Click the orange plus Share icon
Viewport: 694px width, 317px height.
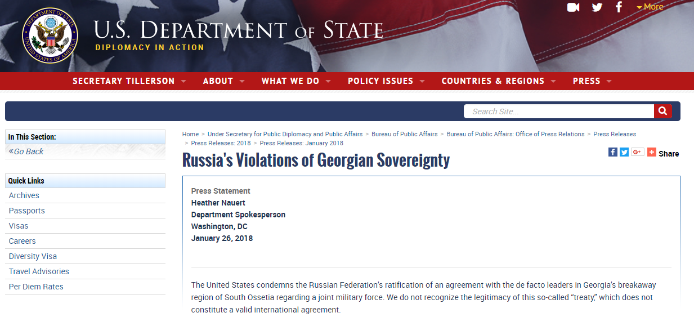(652, 152)
